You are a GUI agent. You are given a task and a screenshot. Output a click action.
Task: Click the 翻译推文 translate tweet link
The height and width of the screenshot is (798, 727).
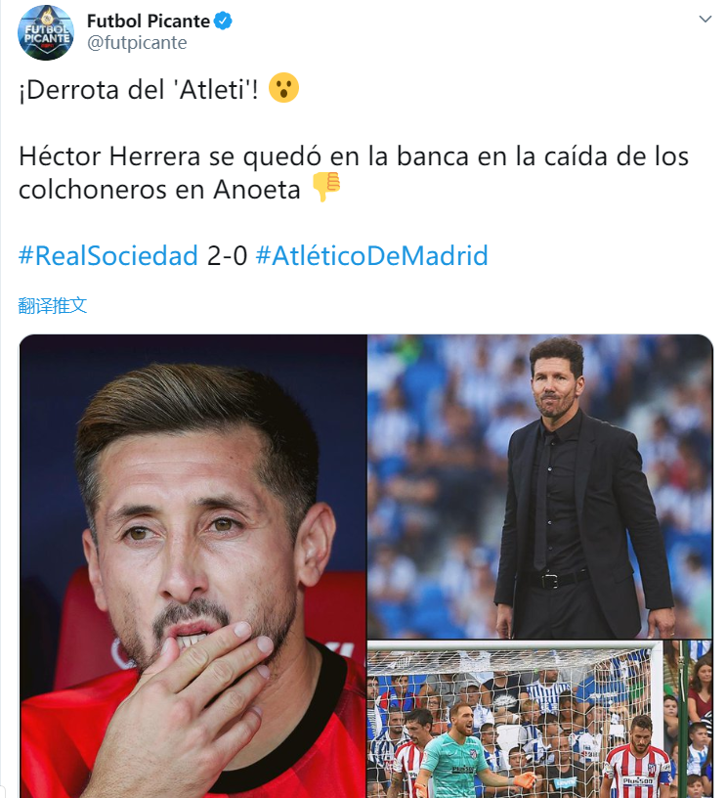tap(53, 305)
